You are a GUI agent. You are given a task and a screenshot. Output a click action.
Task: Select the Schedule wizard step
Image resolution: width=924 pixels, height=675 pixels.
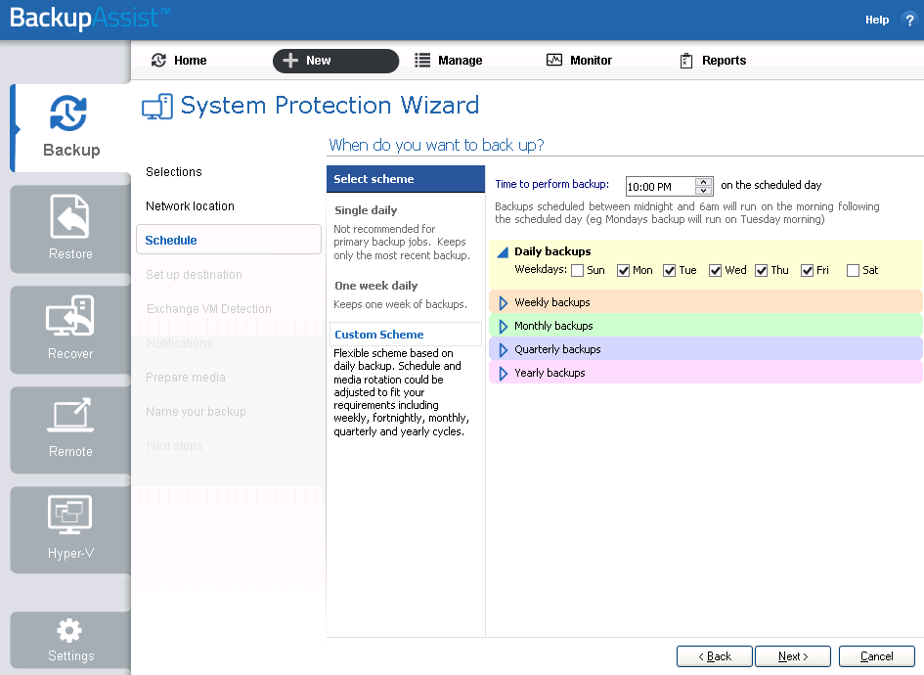click(229, 240)
